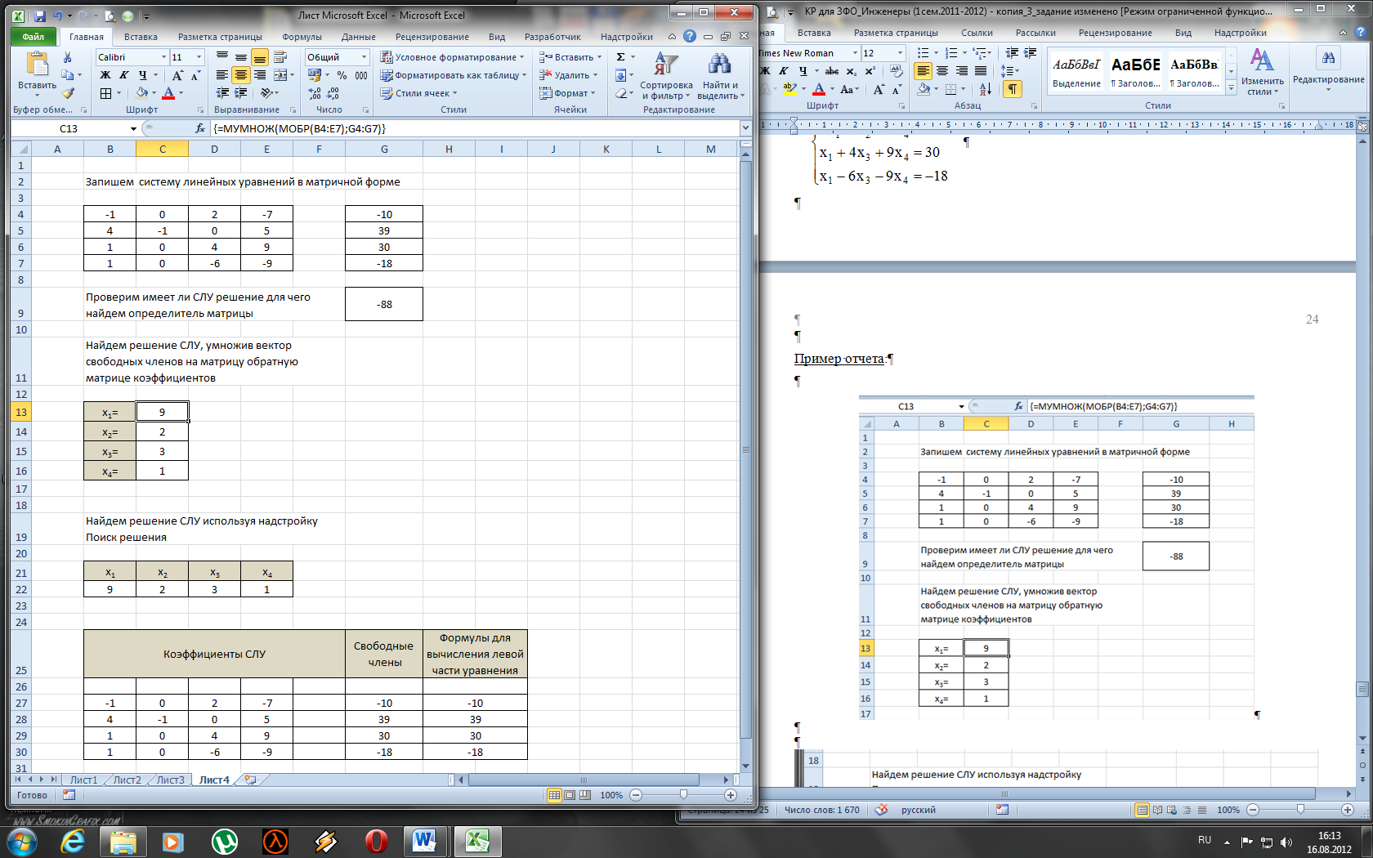Open Sort and Filter (Сортировка и фильтр)

click(x=666, y=77)
